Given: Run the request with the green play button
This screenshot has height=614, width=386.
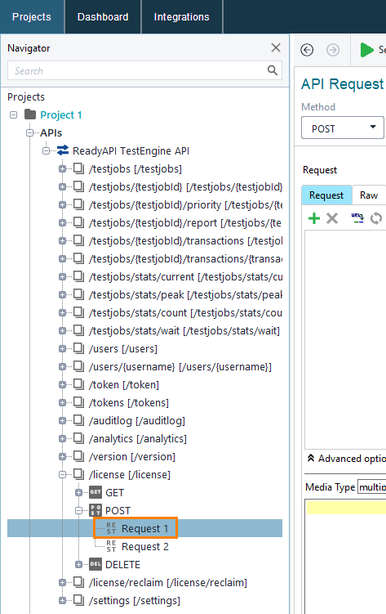Looking at the screenshot, I should click(x=366, y=50).
